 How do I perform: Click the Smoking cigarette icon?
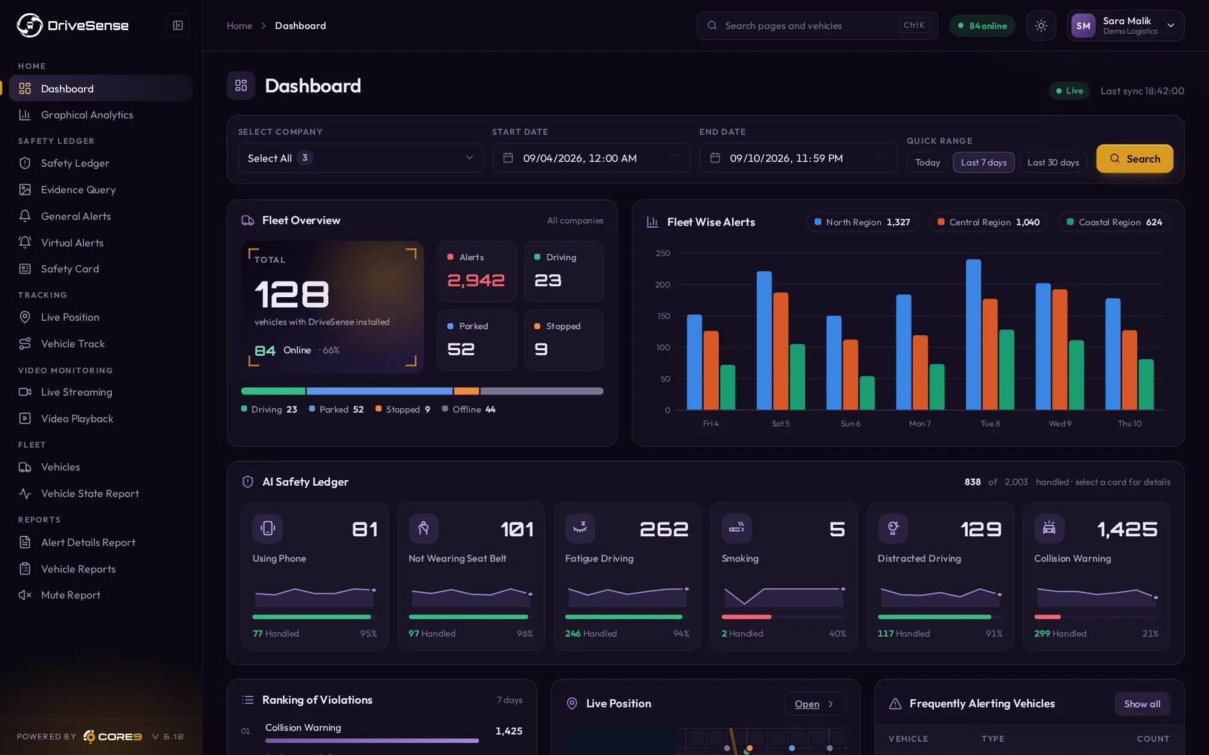pos(737,528)
